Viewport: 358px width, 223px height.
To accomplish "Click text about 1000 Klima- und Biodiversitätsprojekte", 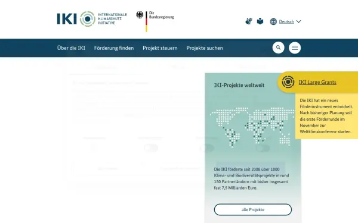I will pyautogui.click(x=251, y=178).
